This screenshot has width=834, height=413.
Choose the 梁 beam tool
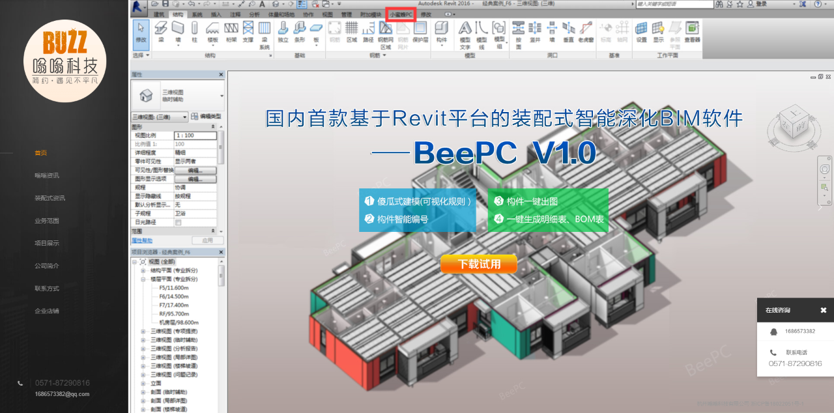pyautogui.click(x=161, y=31)
